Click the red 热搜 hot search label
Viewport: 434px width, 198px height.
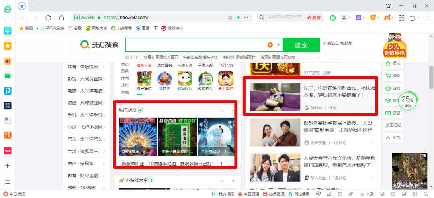pyautogui.click(x=314, y=18)
